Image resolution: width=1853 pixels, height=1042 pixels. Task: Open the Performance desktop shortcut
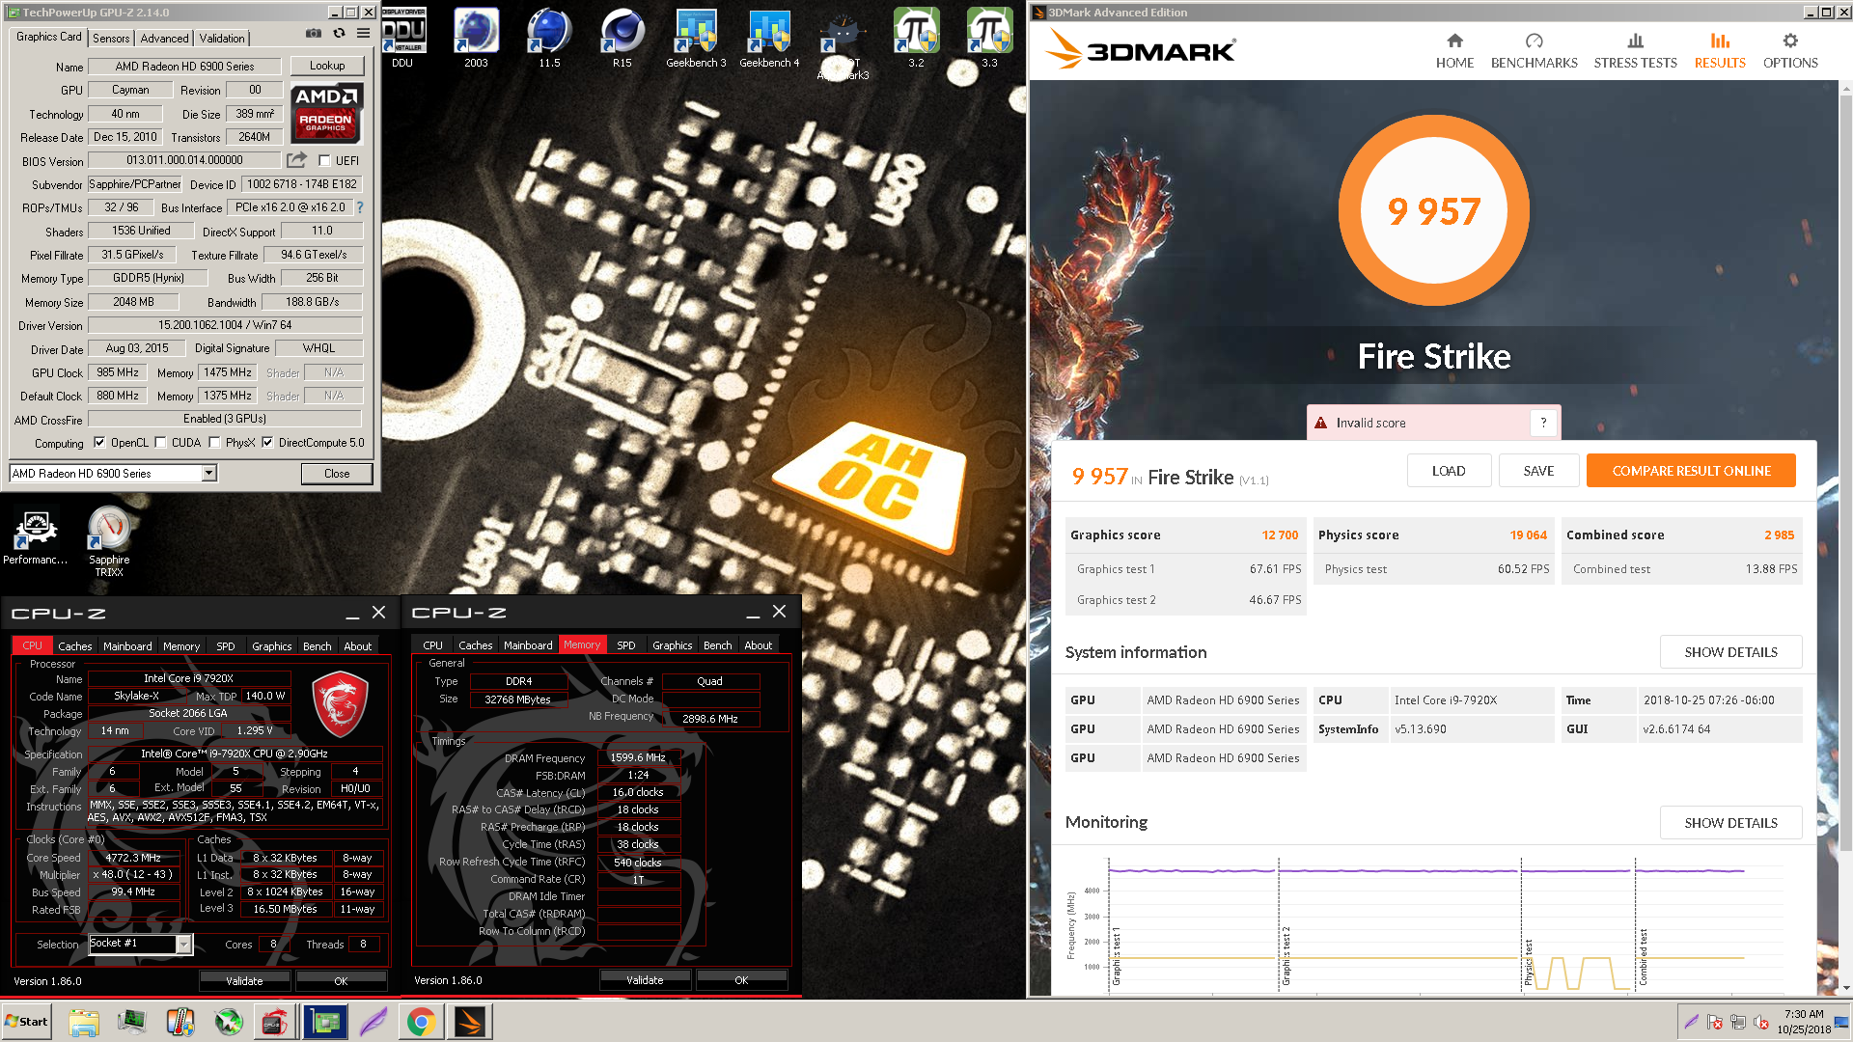[36, 536]
